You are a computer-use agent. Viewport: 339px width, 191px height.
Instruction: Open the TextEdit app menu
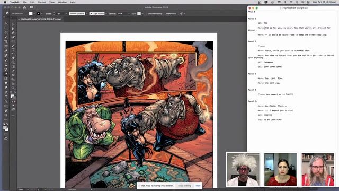(14, 2)
